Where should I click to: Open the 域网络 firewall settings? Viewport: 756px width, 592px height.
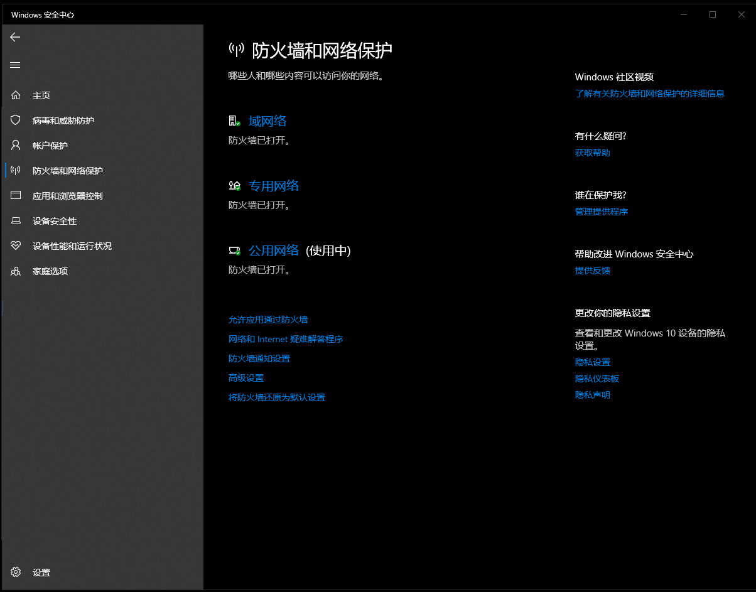click(267, 121)
